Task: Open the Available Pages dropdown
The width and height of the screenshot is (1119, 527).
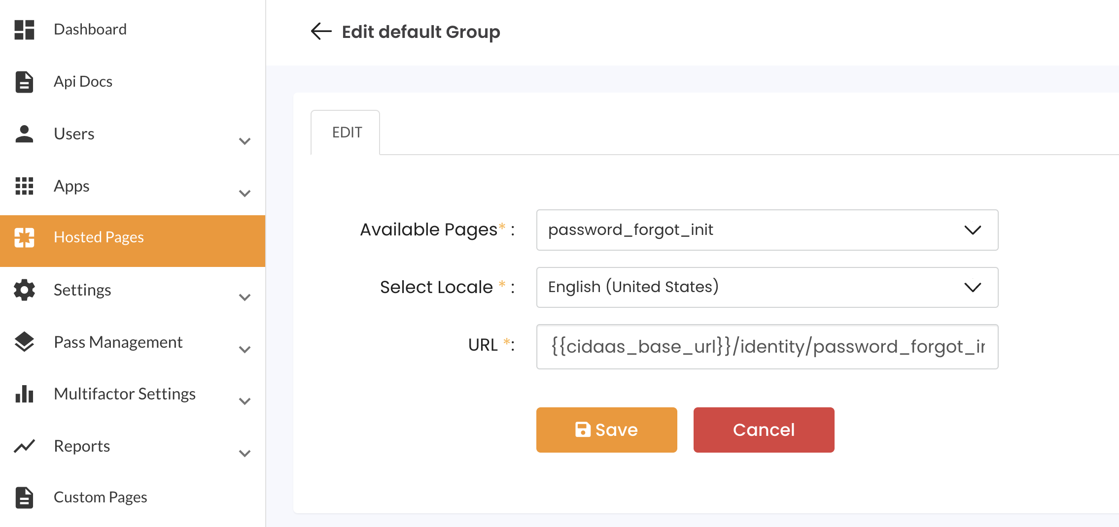Action: pyautogui.click(x=767, y=230)
